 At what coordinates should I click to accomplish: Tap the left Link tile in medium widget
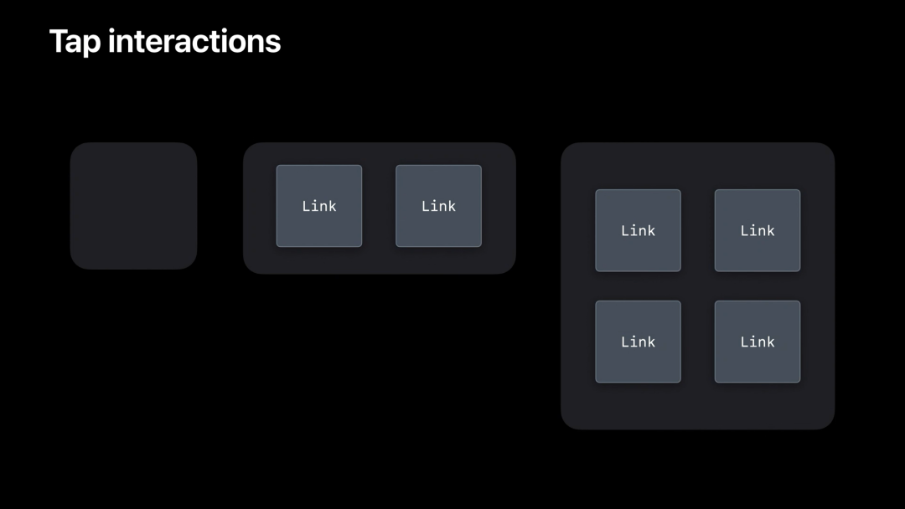coord(319,206)
